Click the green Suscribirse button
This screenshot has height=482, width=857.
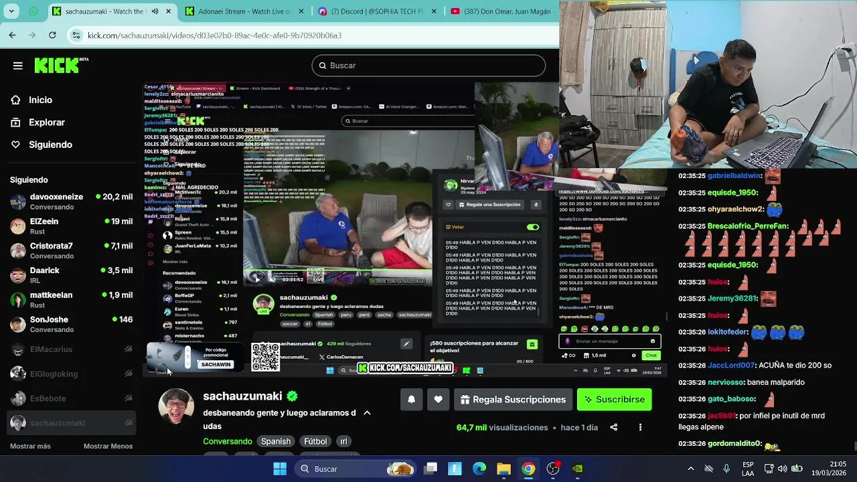pyautogui.click(x=614, y=400)
